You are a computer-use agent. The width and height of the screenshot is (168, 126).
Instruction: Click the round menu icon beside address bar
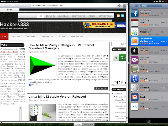pos(119,6)
